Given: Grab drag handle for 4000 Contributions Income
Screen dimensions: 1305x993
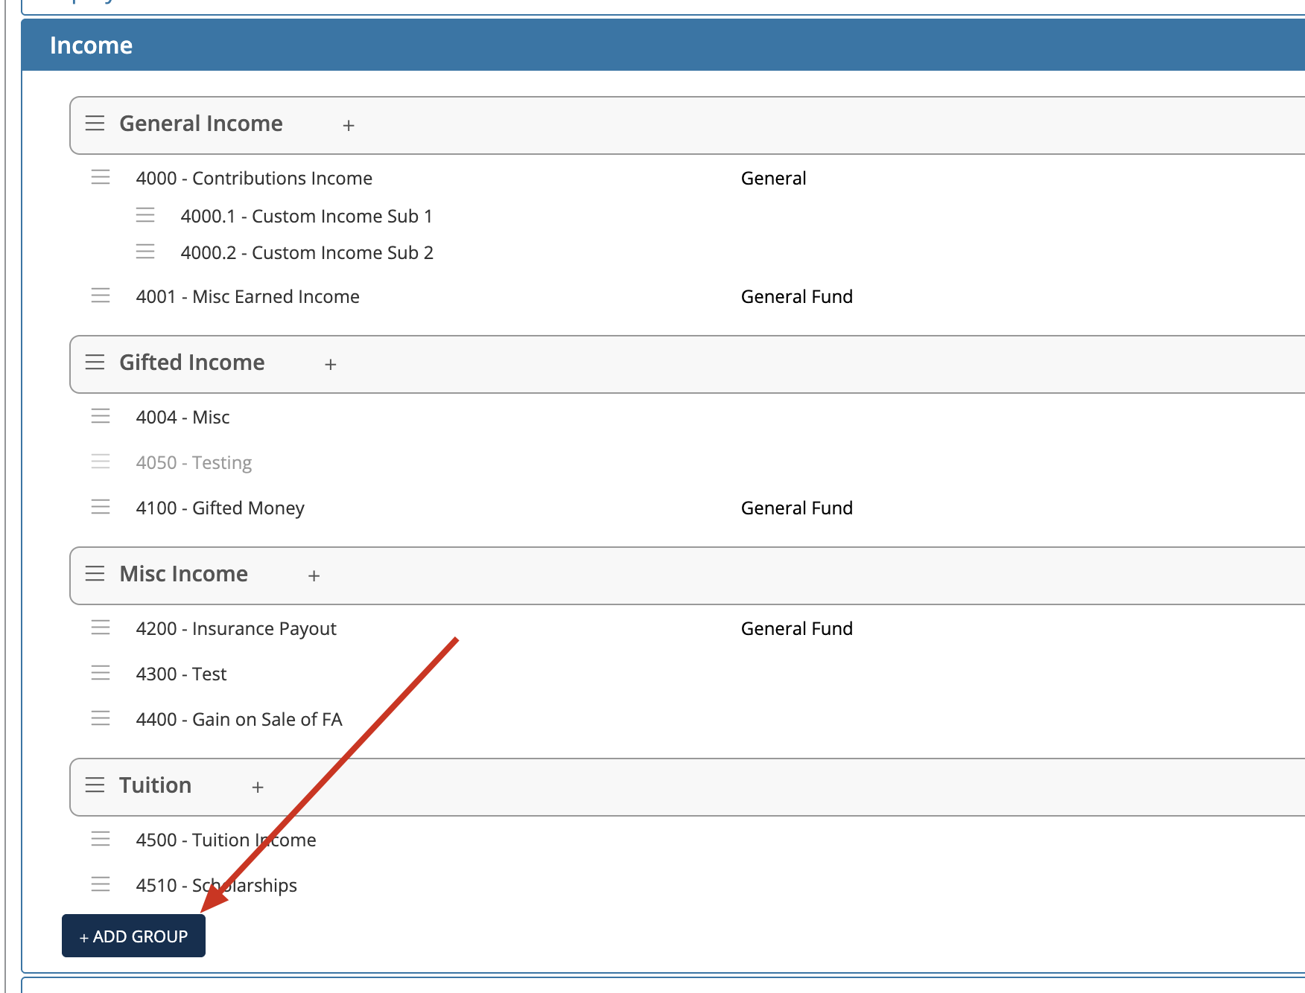Looking at the screenshot, I should (x=101, y=177).
